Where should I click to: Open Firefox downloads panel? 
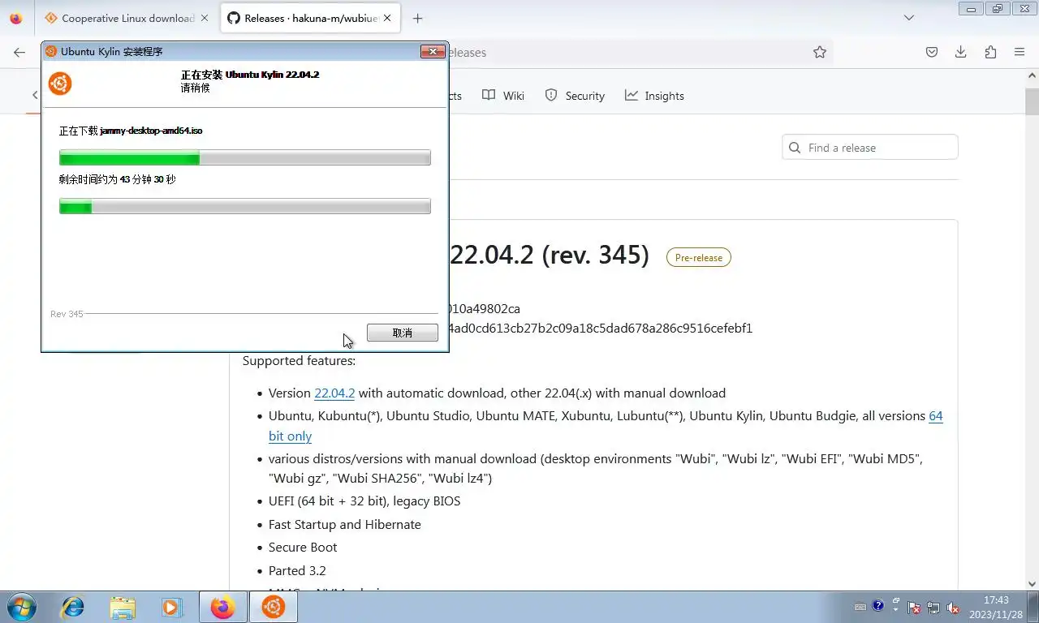click(x=961, y=52)
